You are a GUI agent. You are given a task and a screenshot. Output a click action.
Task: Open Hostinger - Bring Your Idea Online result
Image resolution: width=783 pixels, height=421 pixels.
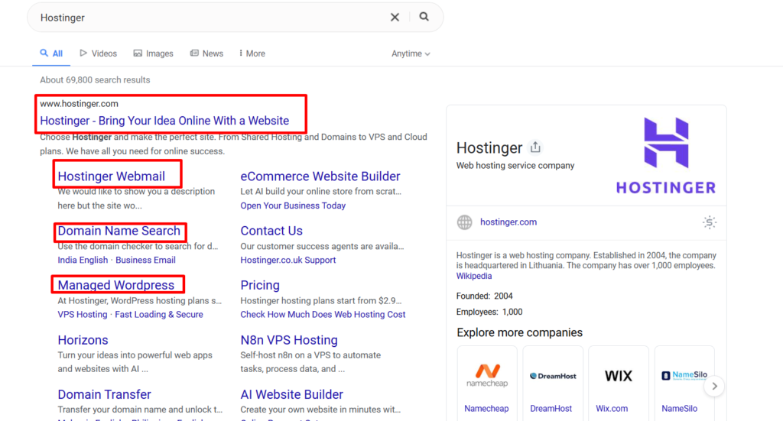coord(164,121)
